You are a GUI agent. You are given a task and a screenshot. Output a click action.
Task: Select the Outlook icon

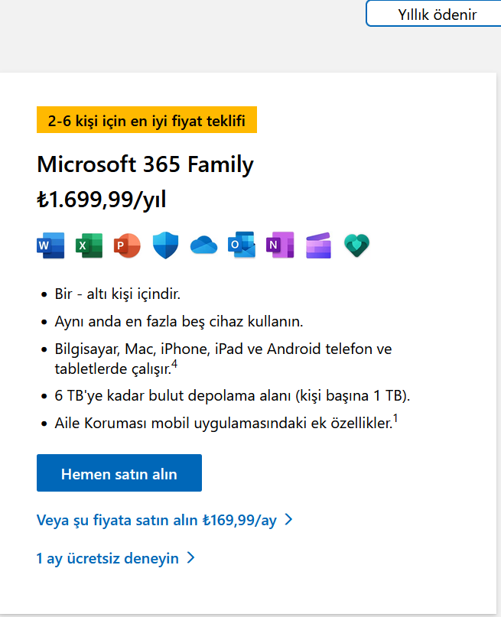[242, 245]
